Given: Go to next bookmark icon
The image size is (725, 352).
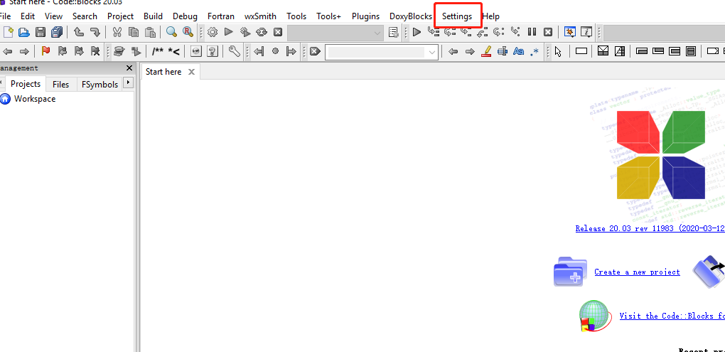Looking at the screenshot, I should click(79, 51).
